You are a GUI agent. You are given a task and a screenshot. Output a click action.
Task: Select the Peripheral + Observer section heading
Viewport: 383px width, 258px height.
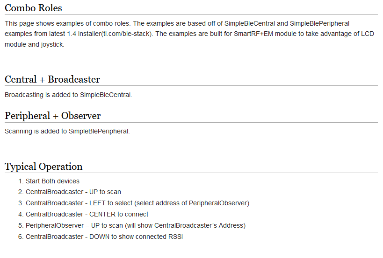coord(53,116)
